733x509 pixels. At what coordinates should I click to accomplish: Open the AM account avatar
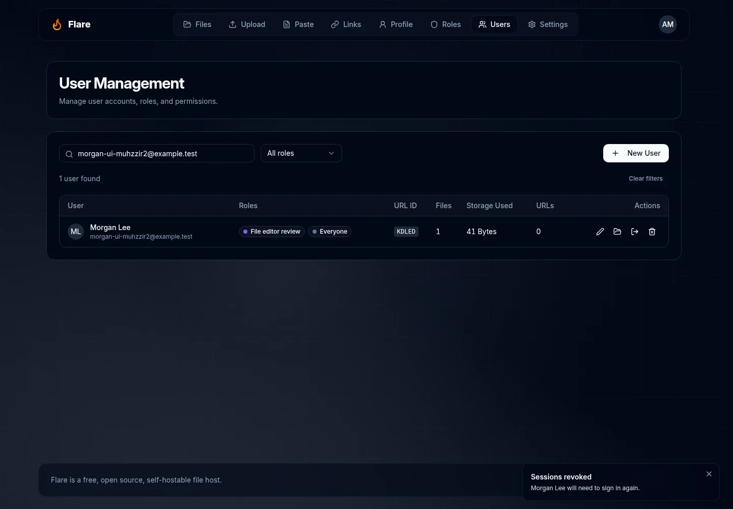[668, 24]
